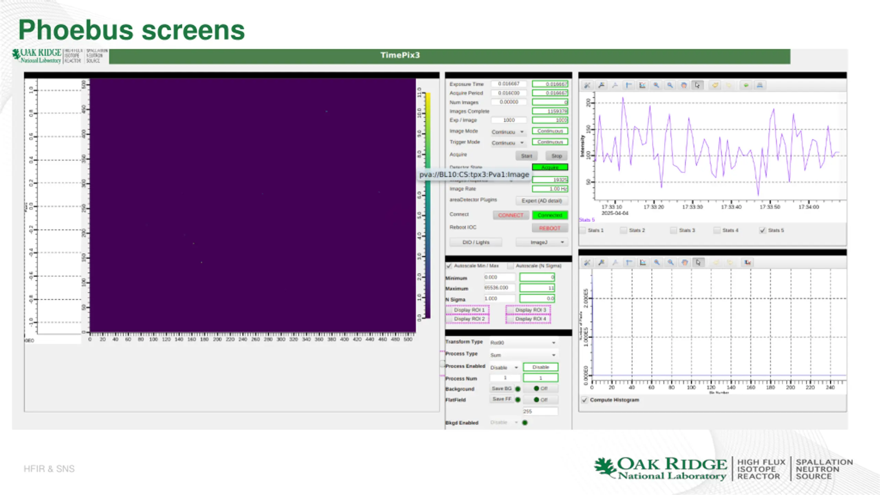Image resolution: width=880 pixels, height=495 pixels.
Task: Open configure settings icon in Stats plot toolbar
Action: [x=587, y=85]
